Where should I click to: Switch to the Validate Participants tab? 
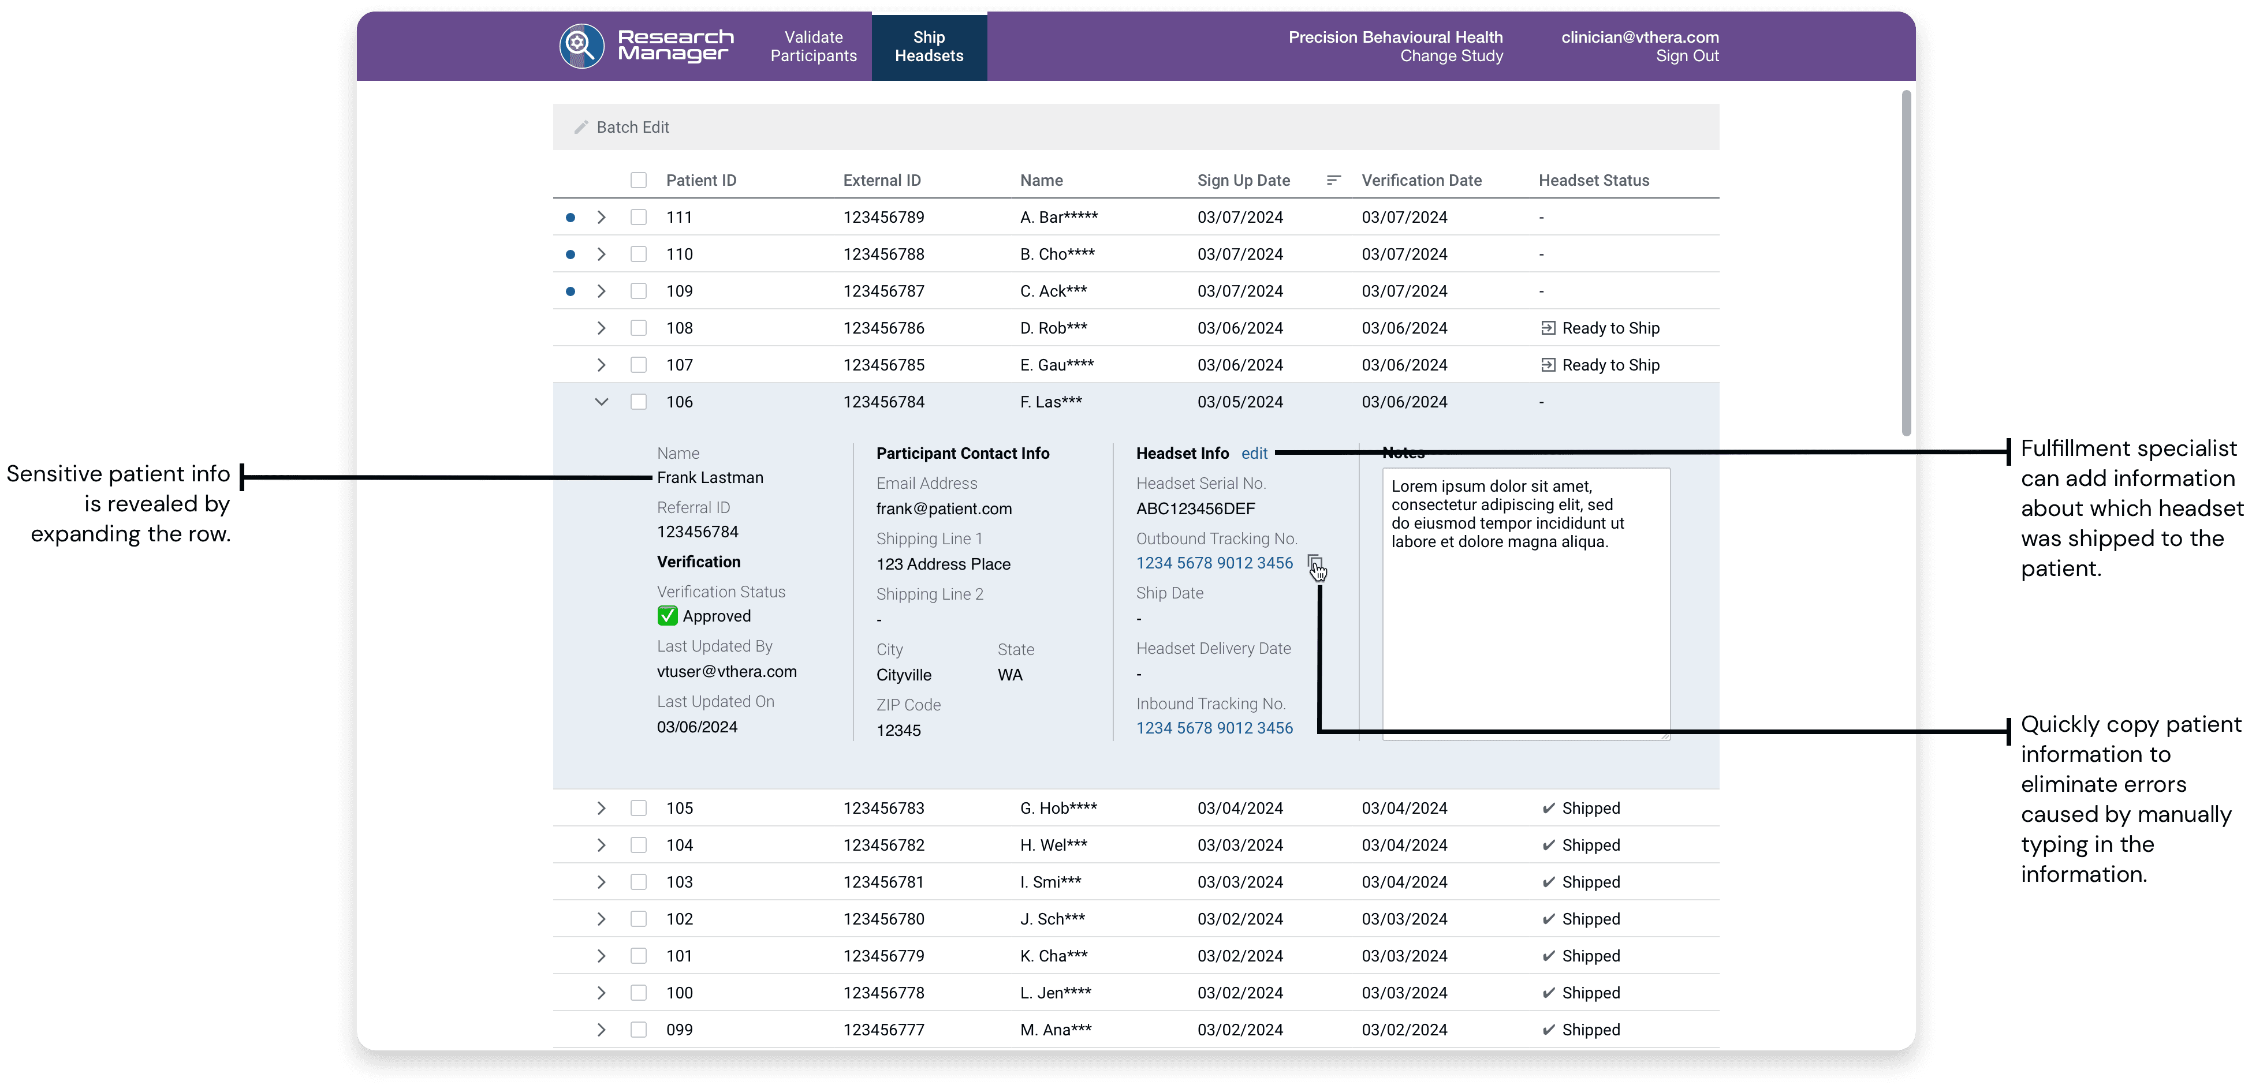[x=813, y=46]
